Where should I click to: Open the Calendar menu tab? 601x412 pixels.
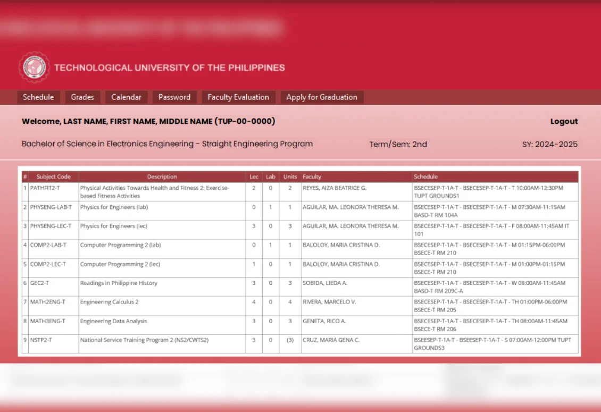tap(126, 97)
